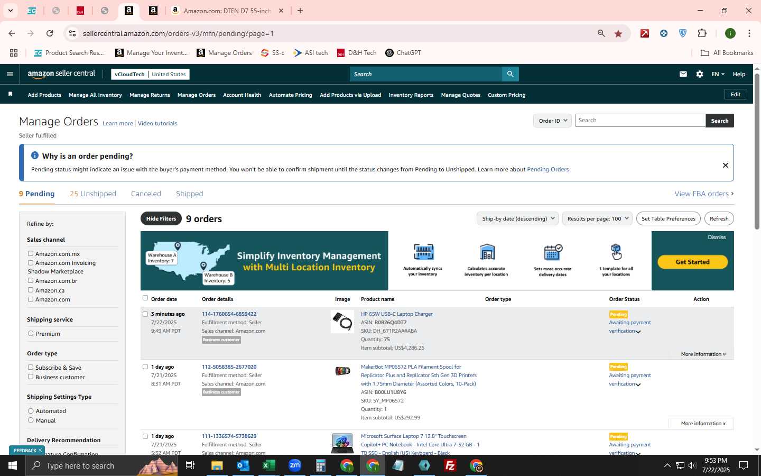
Task: Select Manual shipping settings type
Action: click(x=31, y=420)
